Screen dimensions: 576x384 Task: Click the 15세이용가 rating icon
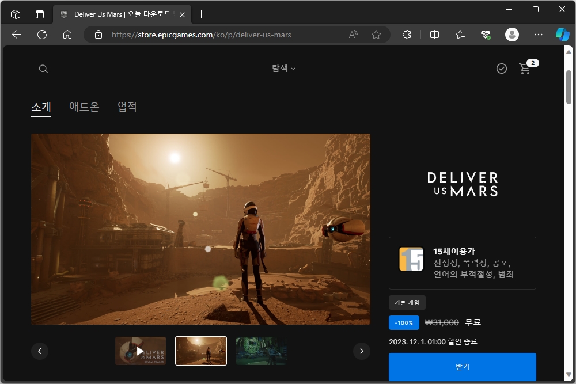[x=411, y=259]
